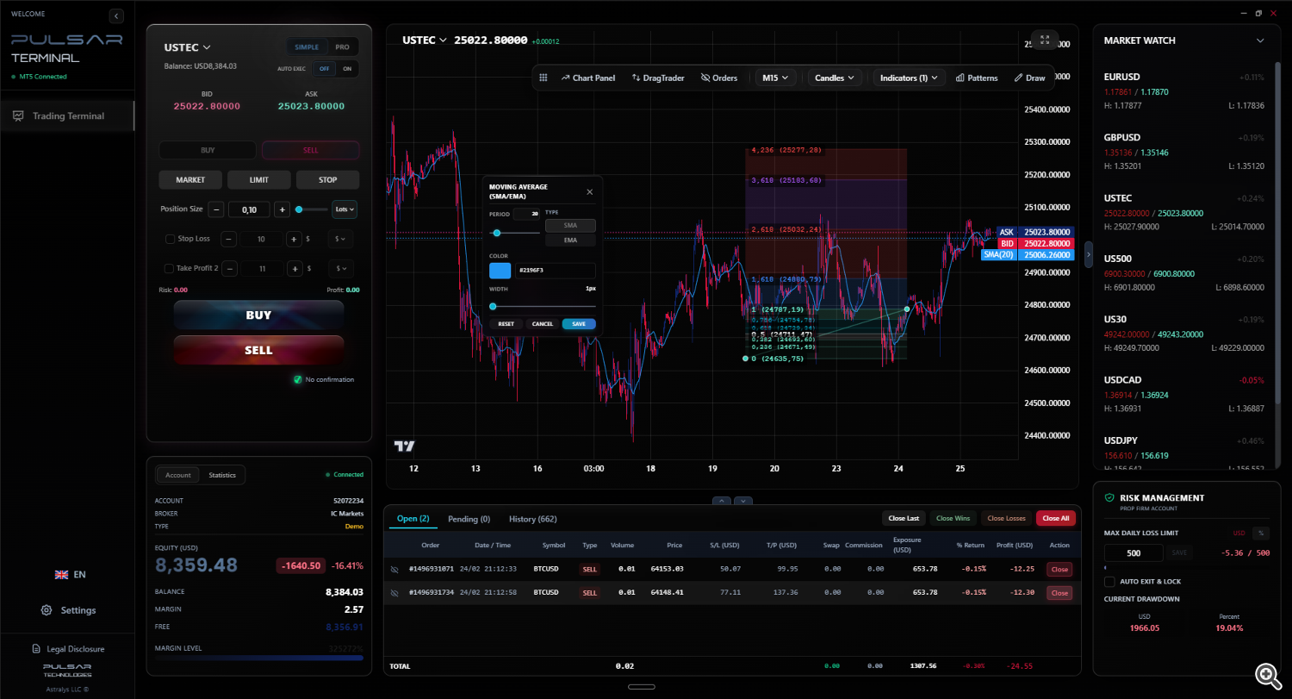Open the Legal Disclosure document link
The width and height of the screenshot is (1292, 699).
click(x=68, y=649)
